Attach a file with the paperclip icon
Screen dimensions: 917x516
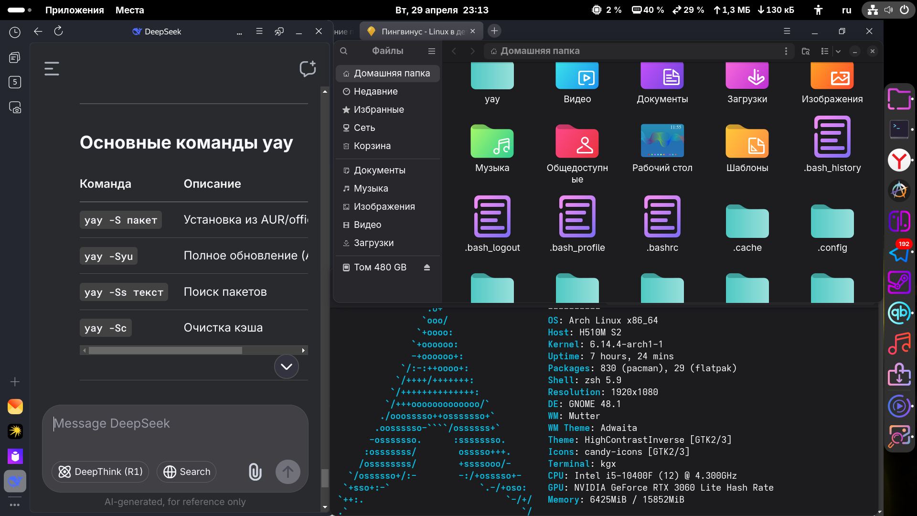[255, 472]
